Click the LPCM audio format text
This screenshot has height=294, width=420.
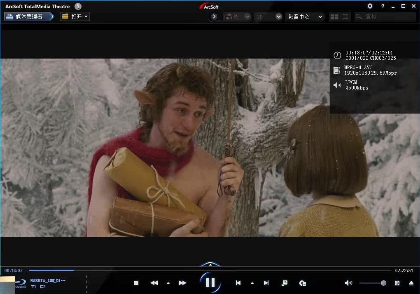point(351,82)
